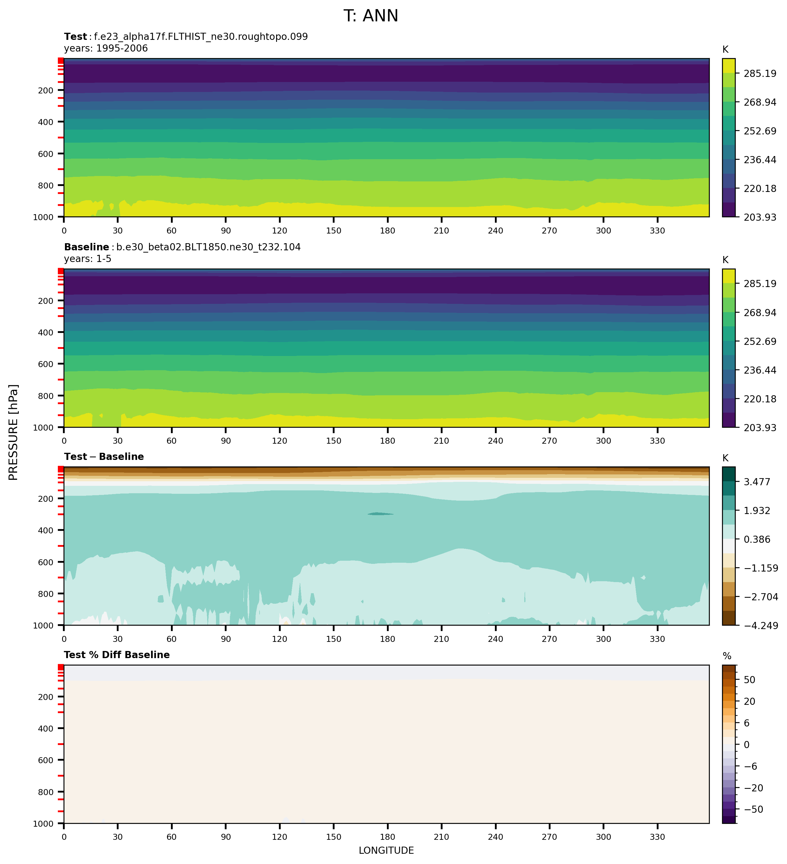Click the 180 longitude tick under bottom panel
Screen dimensions: 787x864
pyautogui.click(x=387, y=837)
